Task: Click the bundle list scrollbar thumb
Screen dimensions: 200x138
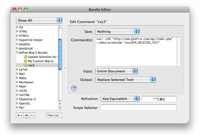Action: click(x=60, y=54)
